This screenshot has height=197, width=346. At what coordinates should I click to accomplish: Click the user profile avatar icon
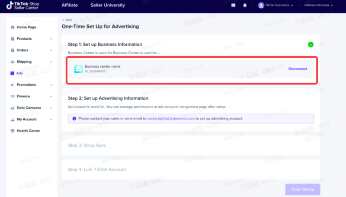pos(261,5)
